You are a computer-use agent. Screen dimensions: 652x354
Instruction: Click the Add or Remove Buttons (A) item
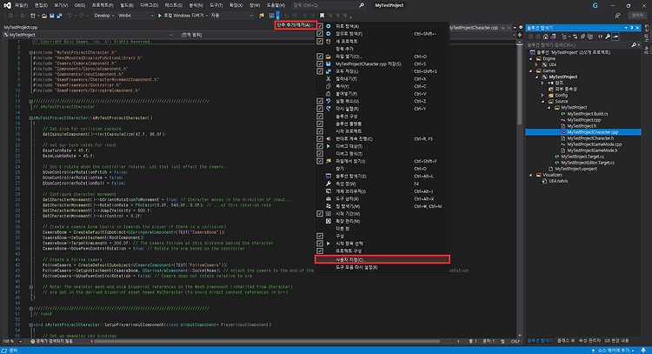(296, 25)
